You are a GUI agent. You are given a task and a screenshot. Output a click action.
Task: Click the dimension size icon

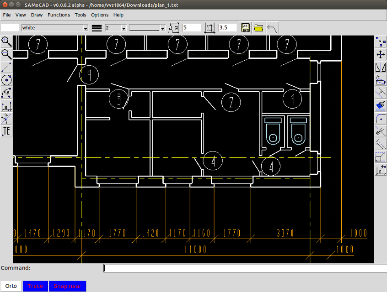(x=210, y=28)
